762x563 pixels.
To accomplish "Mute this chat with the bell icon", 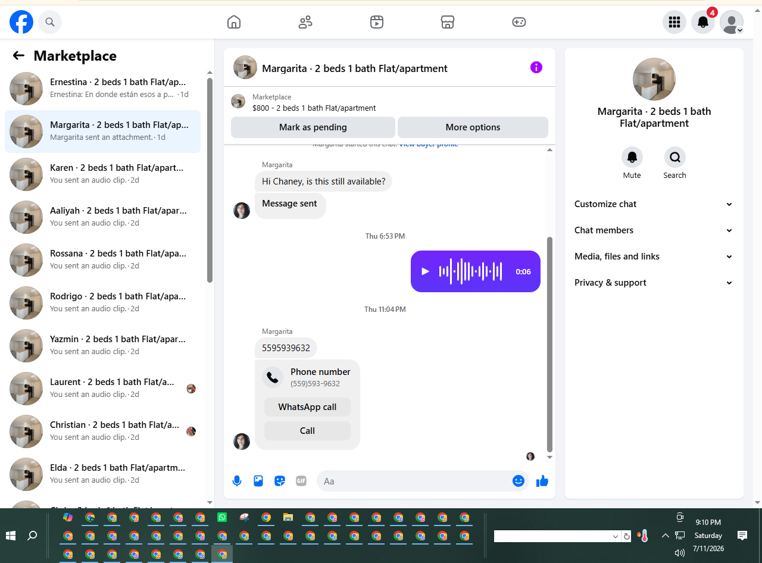I will 632,157.
